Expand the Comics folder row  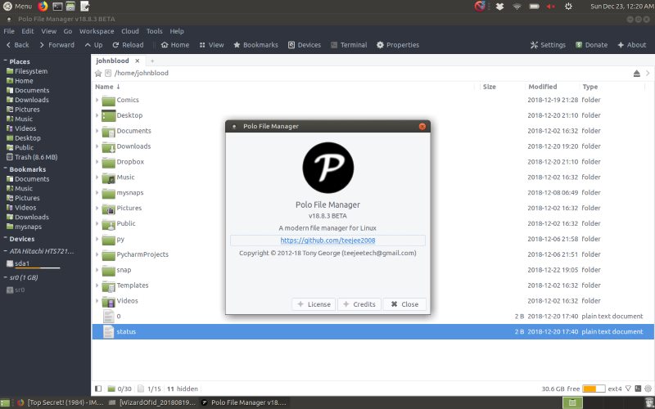(x=97, y=100)
